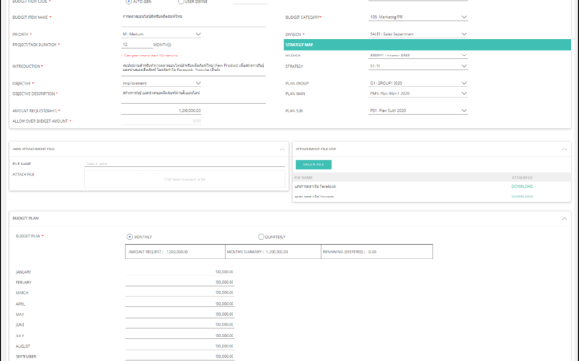Select the AUTO GEN radio button

[x=128, y=2]
